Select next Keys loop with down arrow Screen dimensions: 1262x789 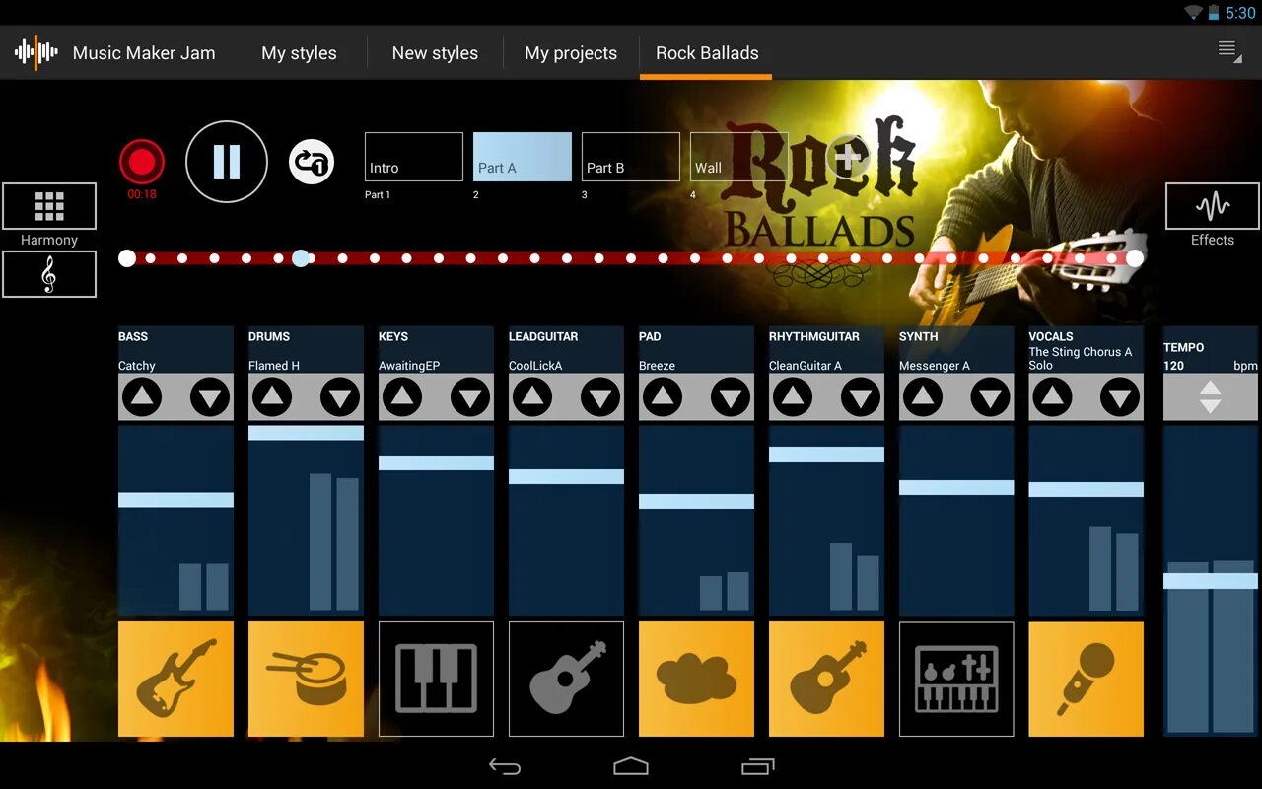(x=470, y=397)
